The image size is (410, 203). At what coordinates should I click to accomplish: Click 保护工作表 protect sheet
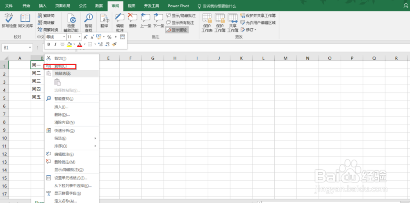[207, 23]
